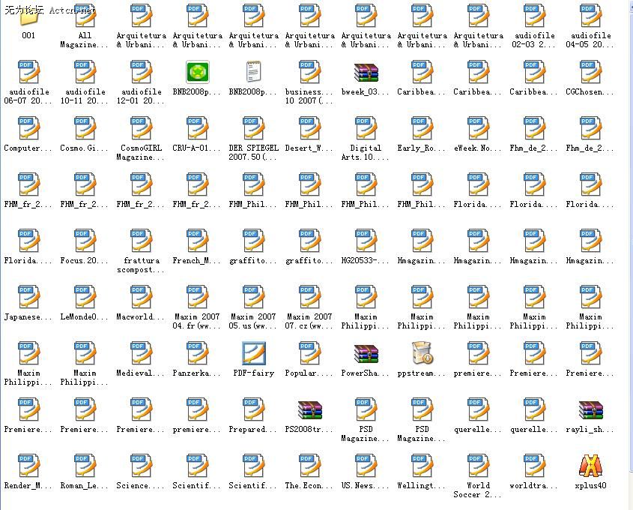The image size is (633, 510).
Task: Select the frattura scompost PDF icon
Action: pos(141,241)
